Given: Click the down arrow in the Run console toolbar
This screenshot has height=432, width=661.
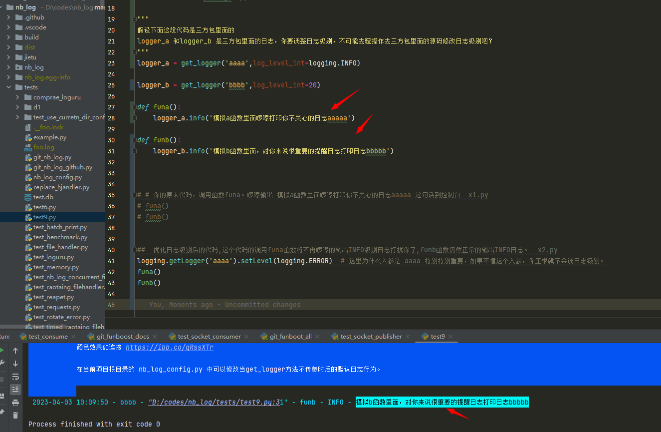Looking at the screenshot, I should (x=15, y=364).
